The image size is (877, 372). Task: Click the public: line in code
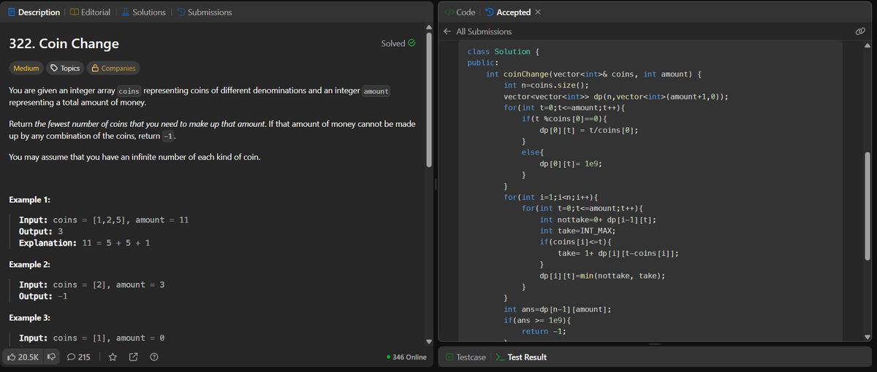pos(483,63)
